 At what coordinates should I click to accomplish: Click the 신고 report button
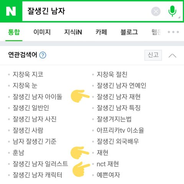tap(153, 55)
